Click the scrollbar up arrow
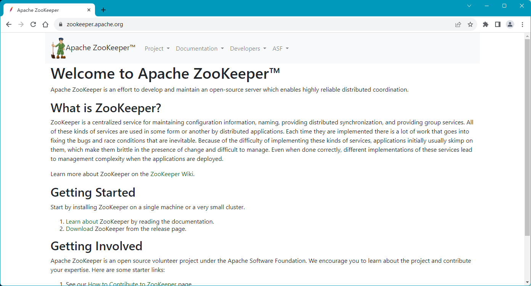The image size is (531, 286). tap(528, 36)
